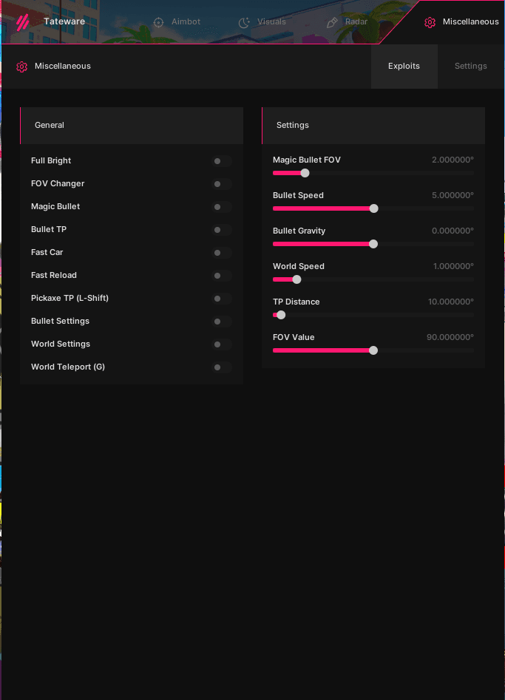
Task: Click the Tateware logo icon
Action: (22, 22)
